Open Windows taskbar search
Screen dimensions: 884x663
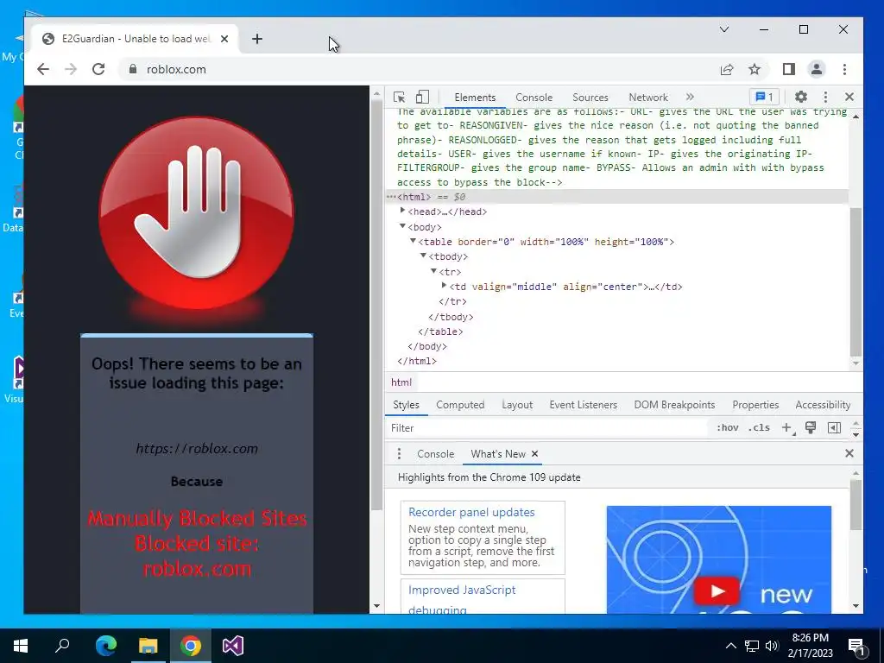click(x=62, y=646)
